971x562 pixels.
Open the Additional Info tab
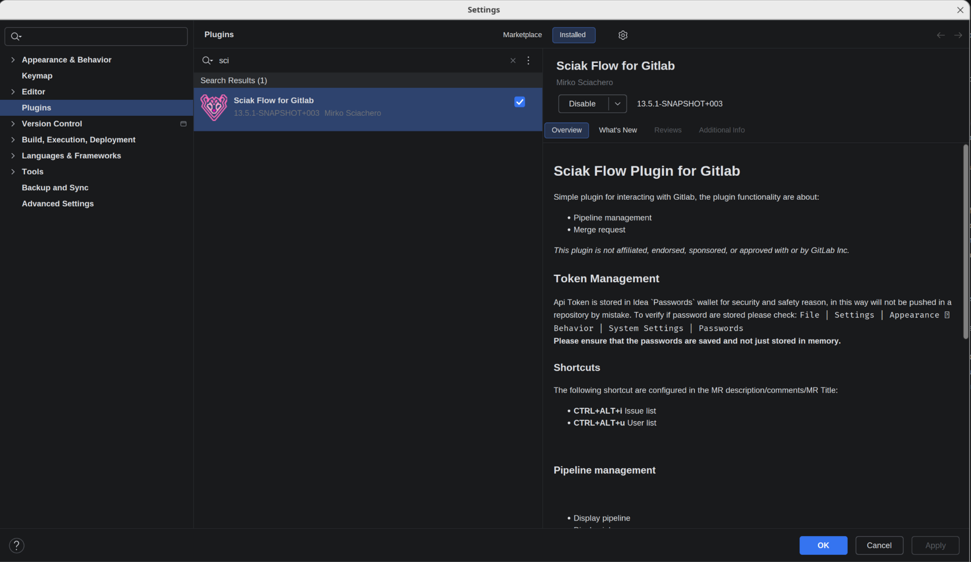[x=721, y=130]
